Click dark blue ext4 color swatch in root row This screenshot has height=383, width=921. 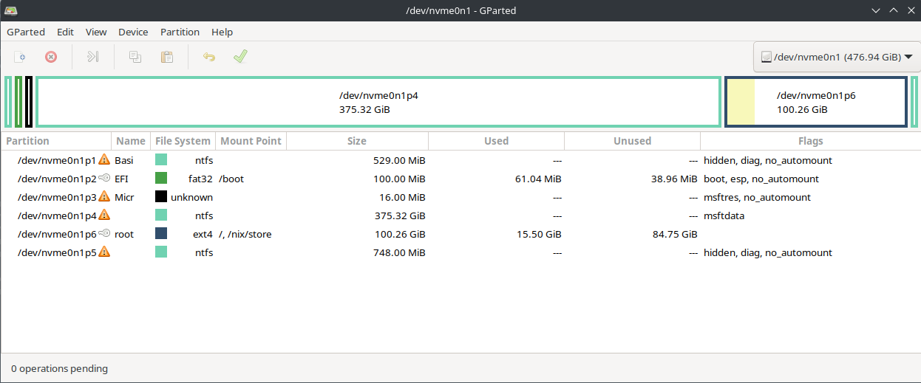tap(161, 233)
